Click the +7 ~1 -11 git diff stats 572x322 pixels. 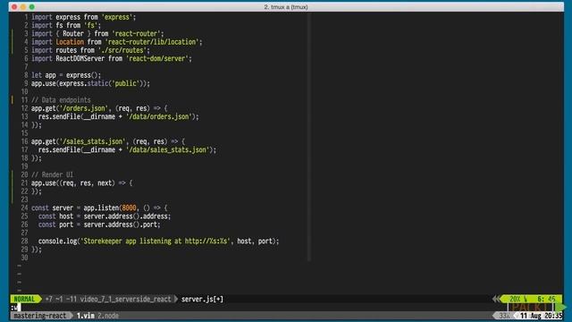61,299
